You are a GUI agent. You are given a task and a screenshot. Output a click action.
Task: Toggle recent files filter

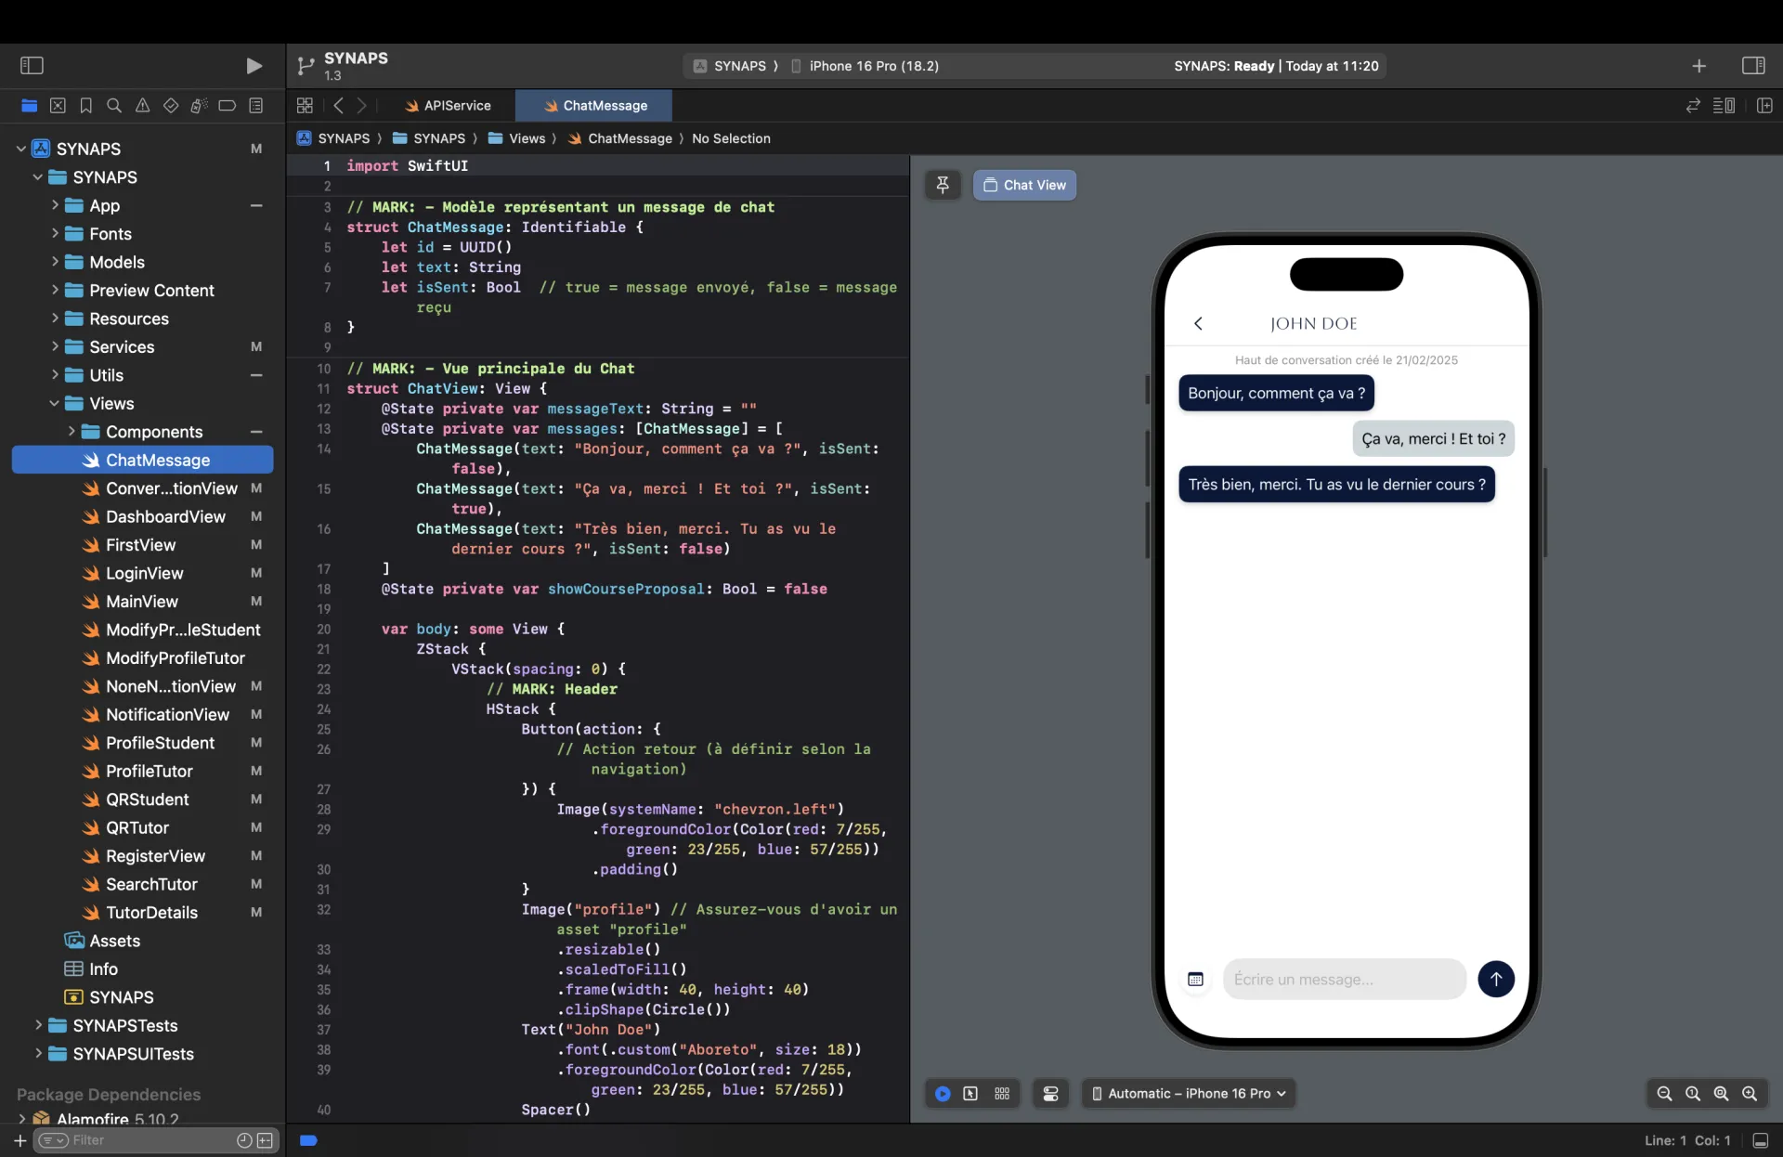coord(244,1140)
